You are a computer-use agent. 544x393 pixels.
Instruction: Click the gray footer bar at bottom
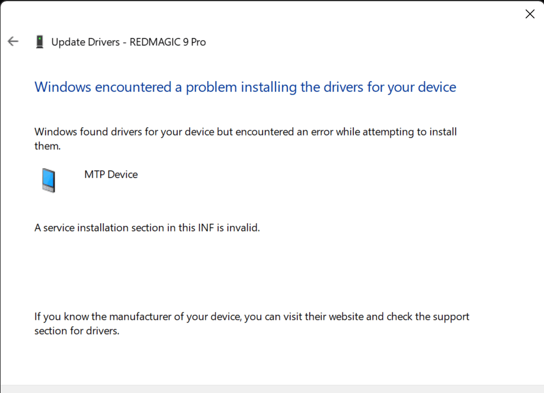(x=272, y=389)
